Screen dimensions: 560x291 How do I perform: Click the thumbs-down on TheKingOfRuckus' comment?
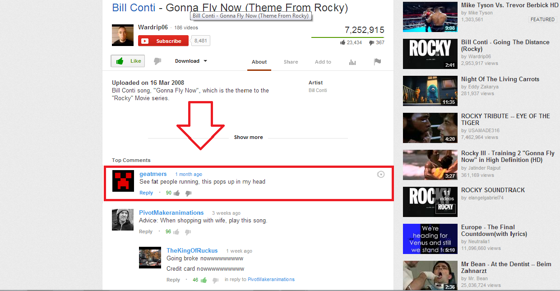coord(215,280)
